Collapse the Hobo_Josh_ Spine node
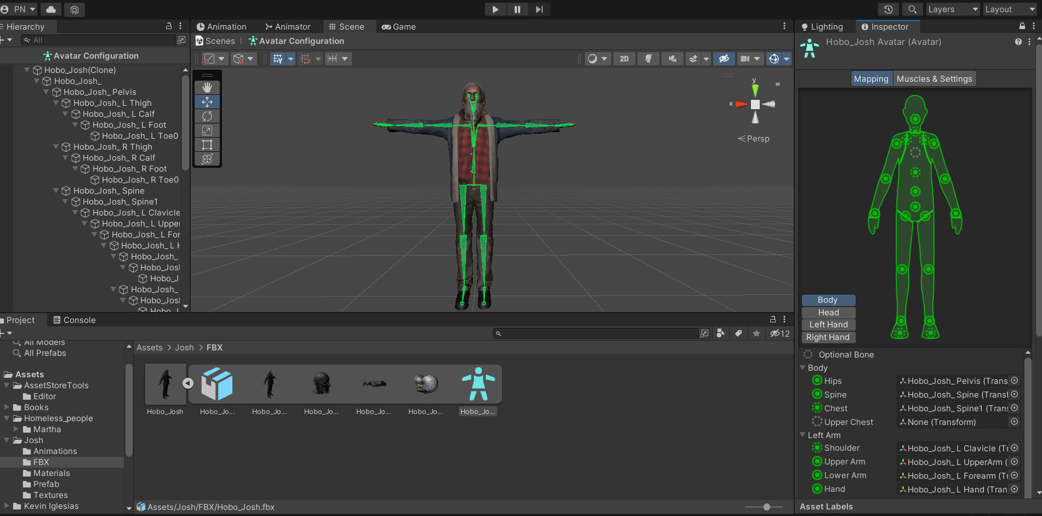The image size is (1042, 516). 56,191
